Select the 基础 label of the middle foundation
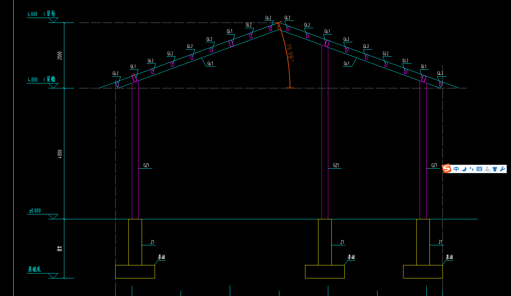 351,257
